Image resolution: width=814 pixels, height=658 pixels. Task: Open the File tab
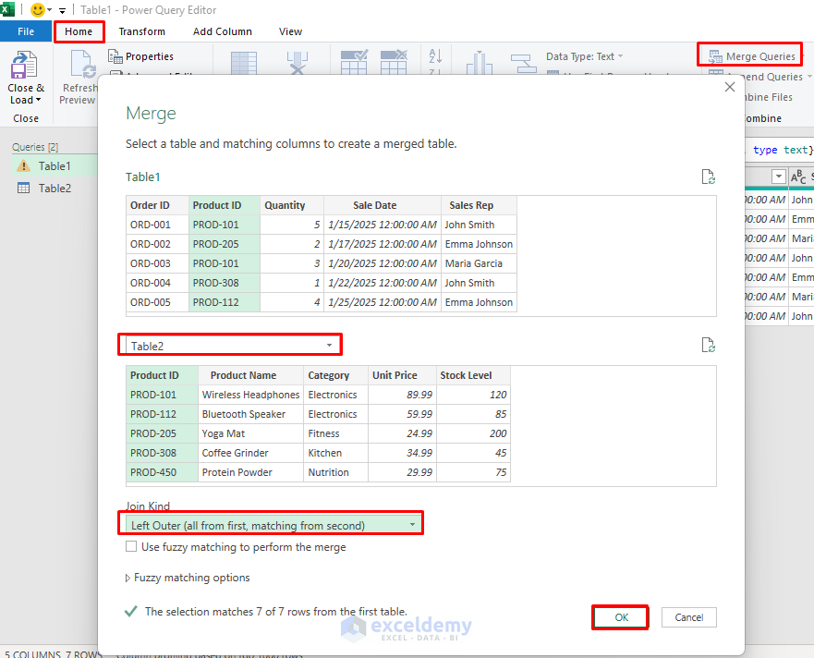[26, 31]
